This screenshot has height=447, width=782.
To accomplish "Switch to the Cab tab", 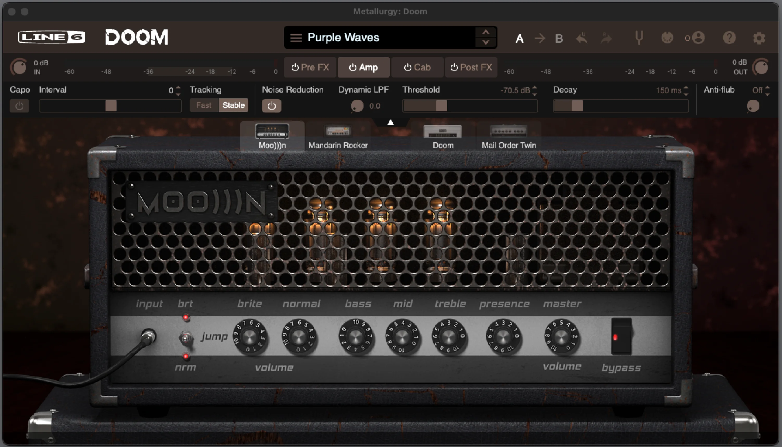I will pyautogui.click(x=417, y=67).
